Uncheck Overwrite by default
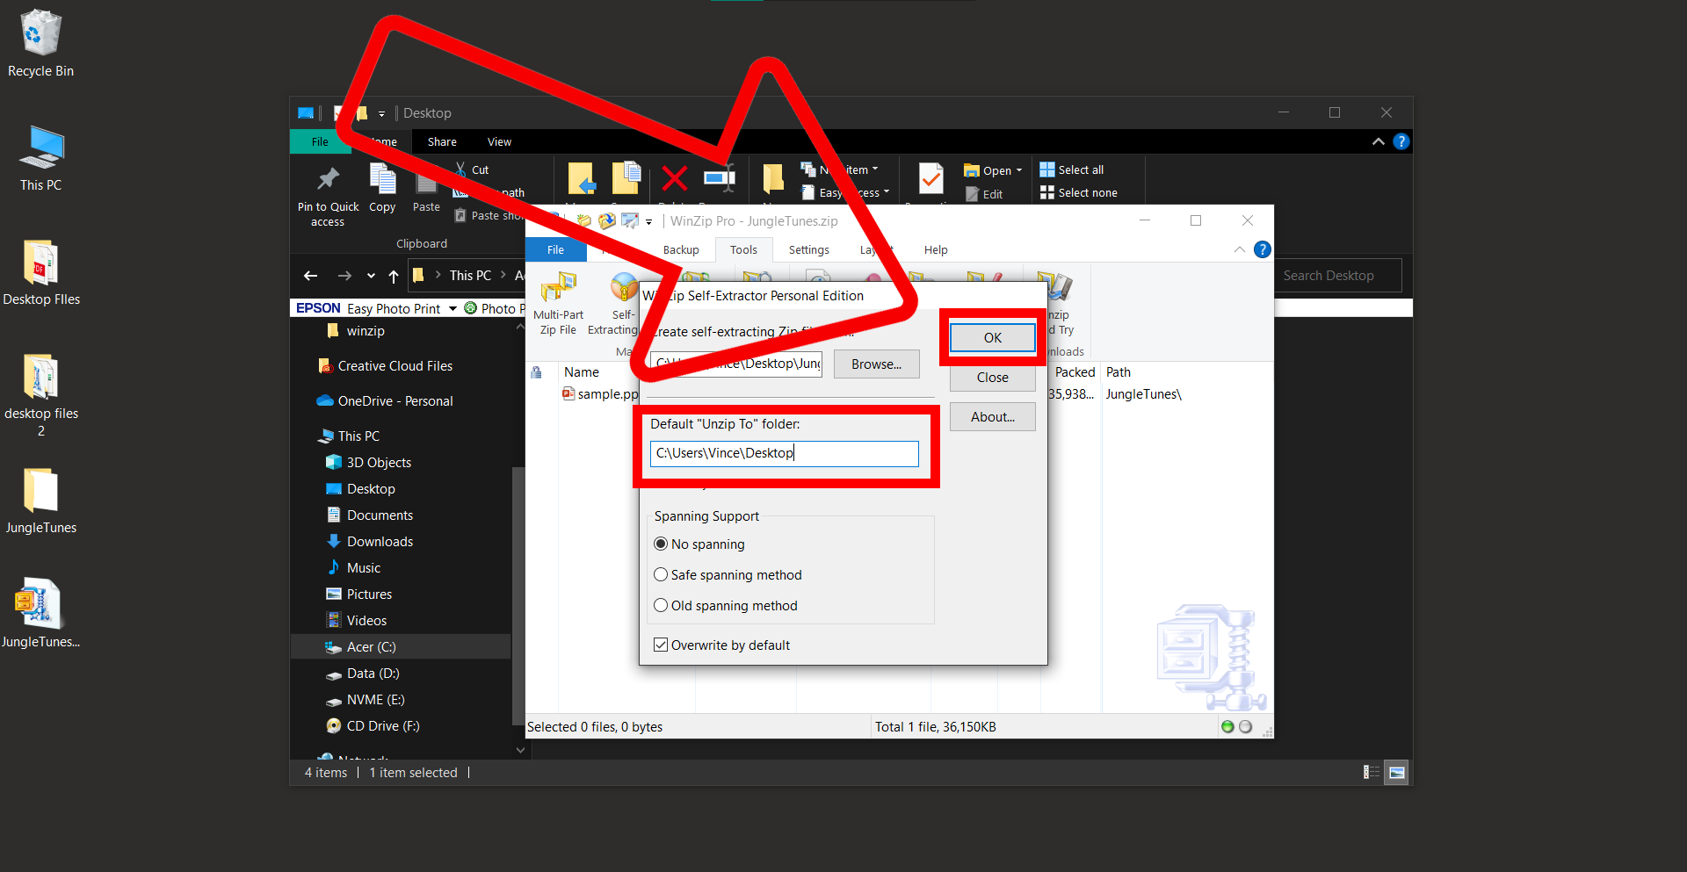Image resolution: width=1687 pixels, height=872 pixels. 661,645
